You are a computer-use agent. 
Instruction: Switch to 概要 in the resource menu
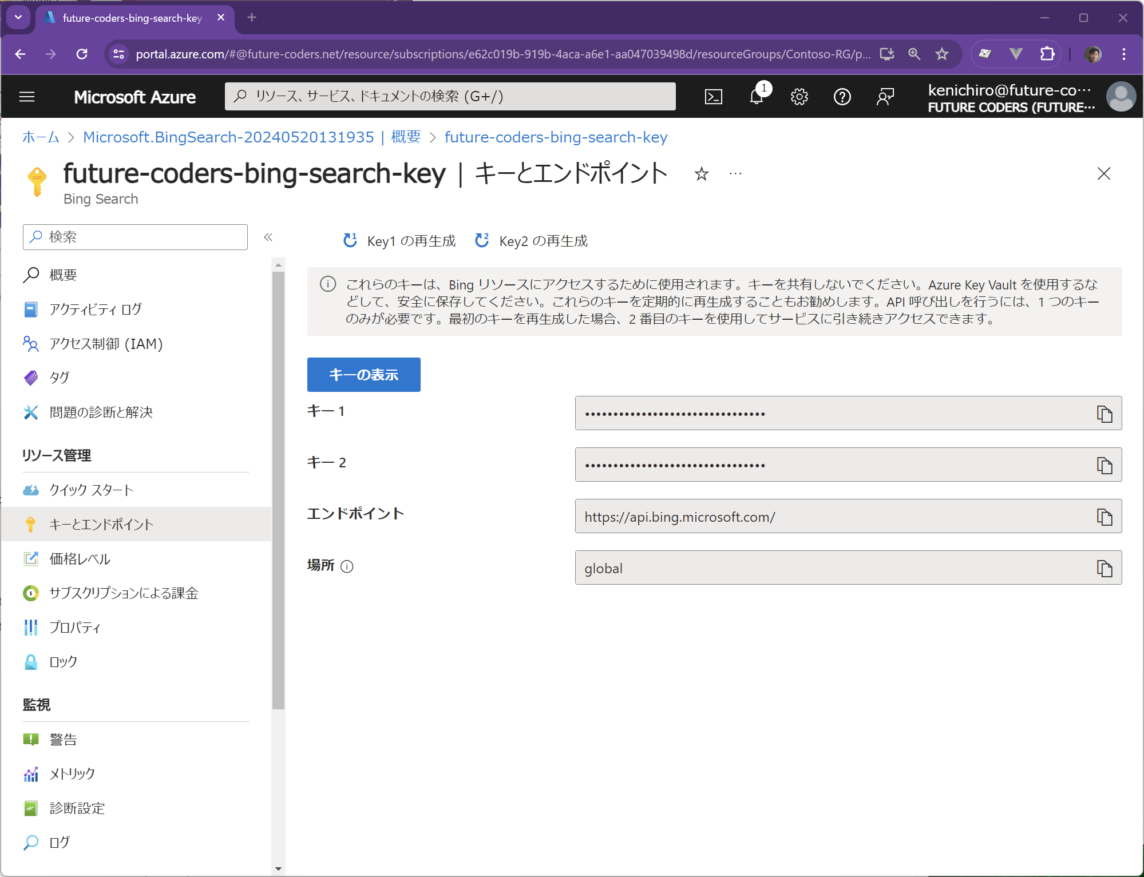pos(62,274)
